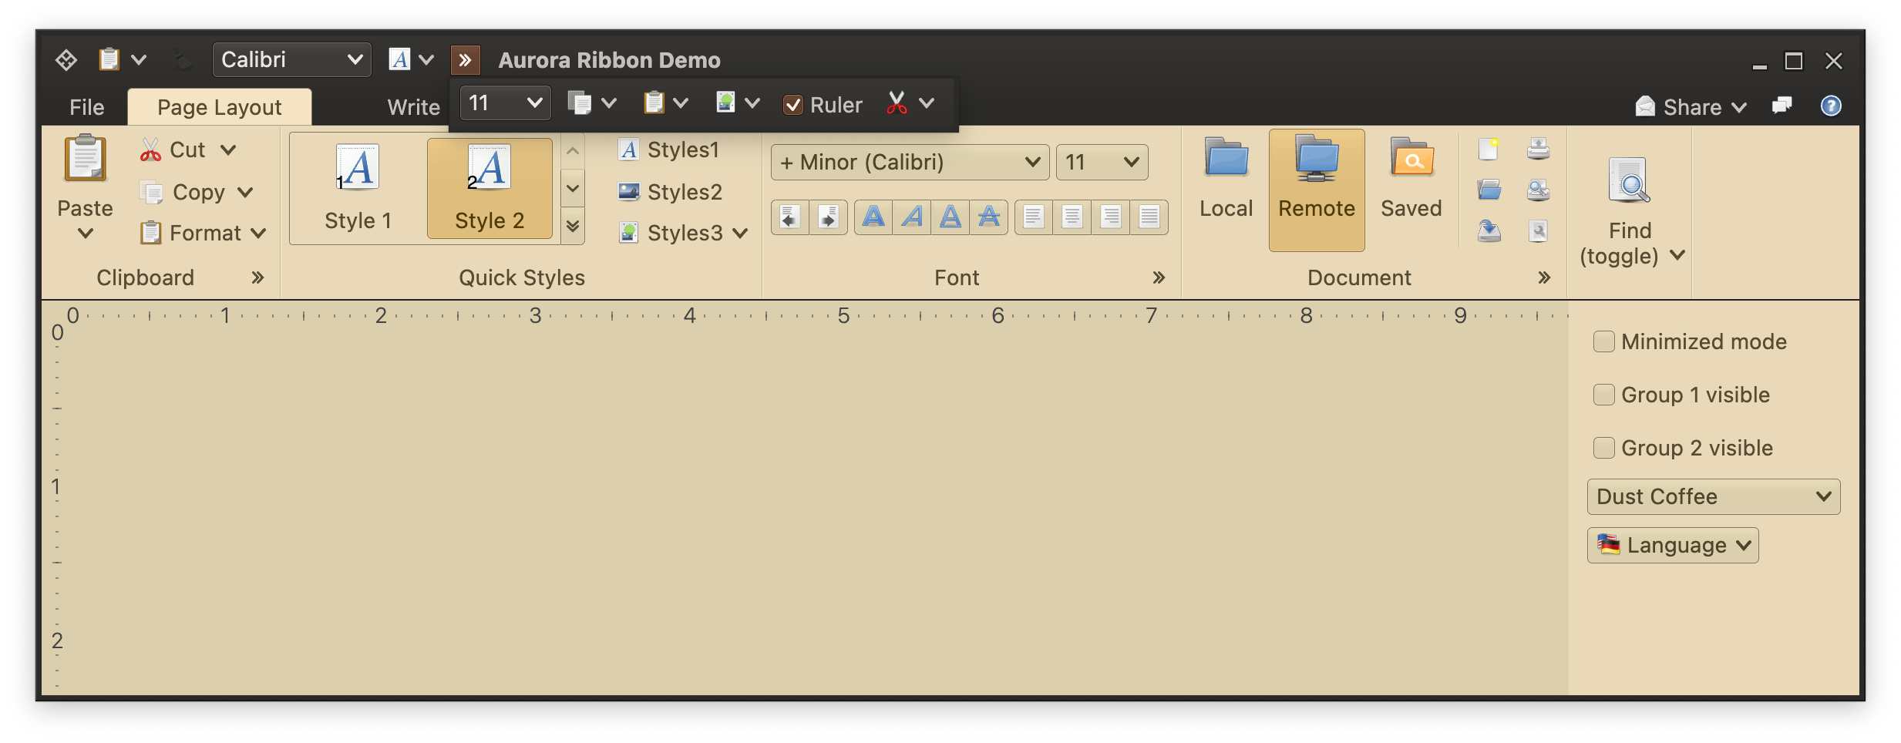The height and width of the screenshot is (743, 1901).
Task: Open the Saved search folder icon
Action: pyautogui.click(x=1411, y=158)
